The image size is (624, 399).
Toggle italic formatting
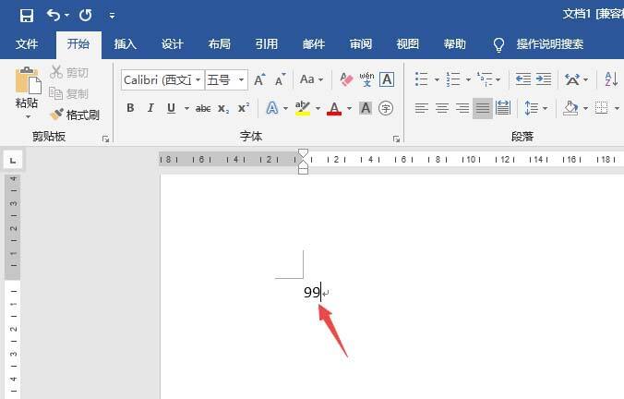(150, 108)
